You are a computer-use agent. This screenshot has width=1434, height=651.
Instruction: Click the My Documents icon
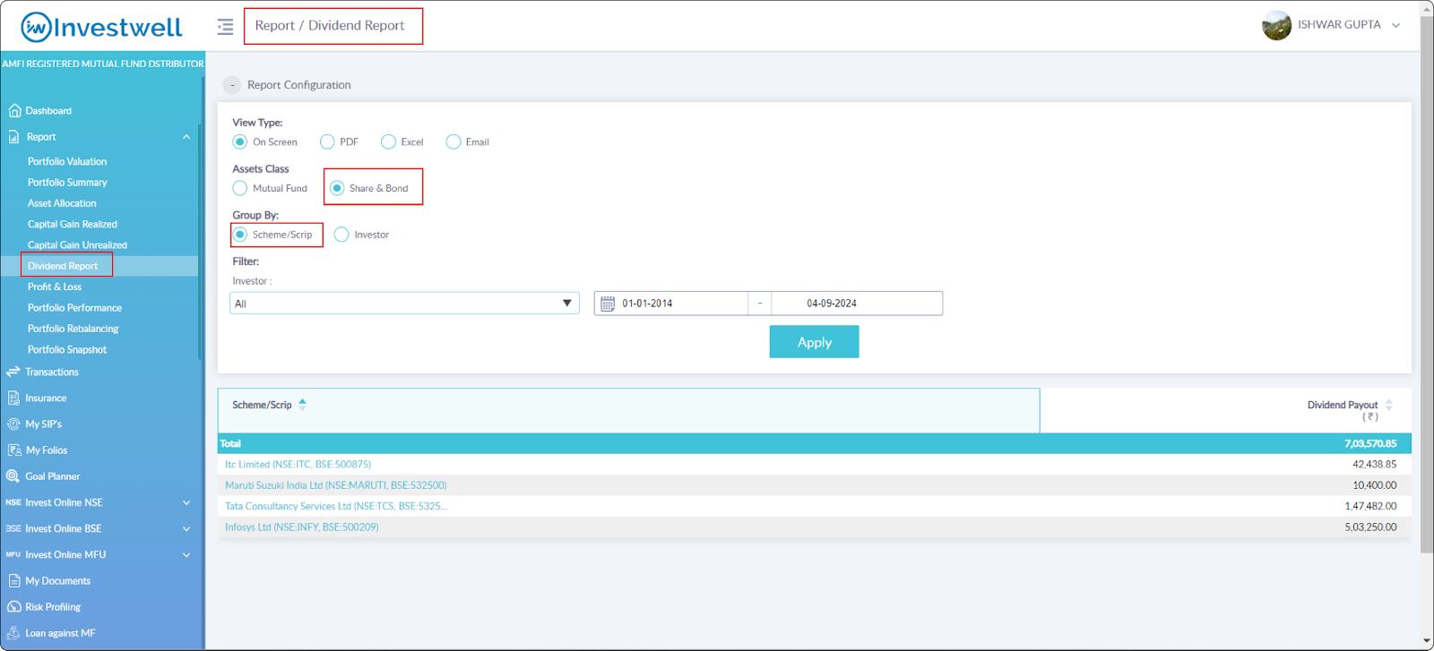point(14,581)
